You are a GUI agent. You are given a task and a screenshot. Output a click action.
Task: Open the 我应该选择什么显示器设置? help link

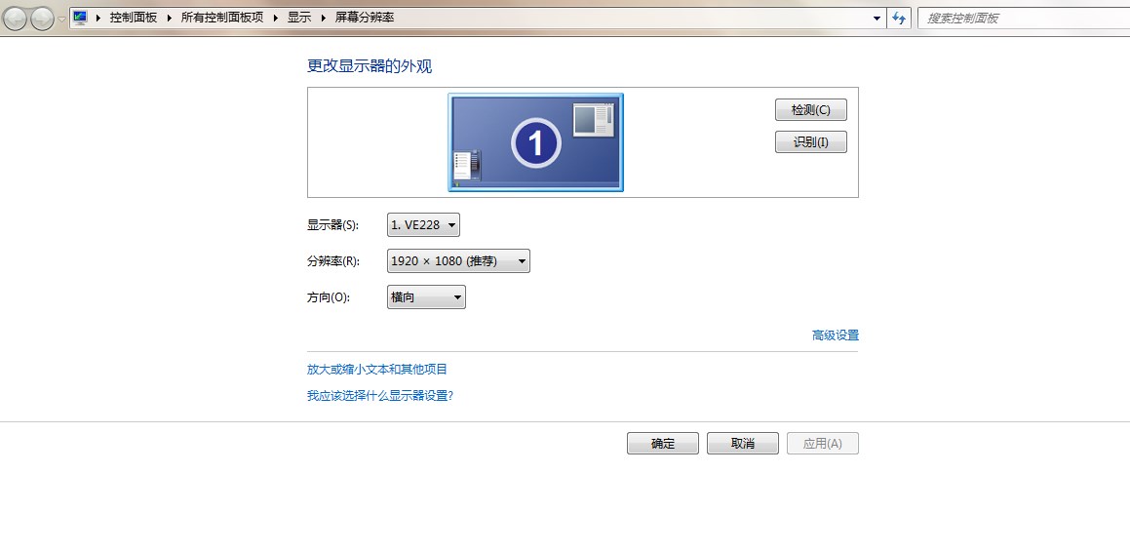379,396
